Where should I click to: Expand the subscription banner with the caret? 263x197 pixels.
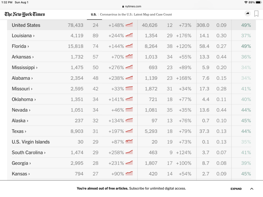[x=252, y=189]
